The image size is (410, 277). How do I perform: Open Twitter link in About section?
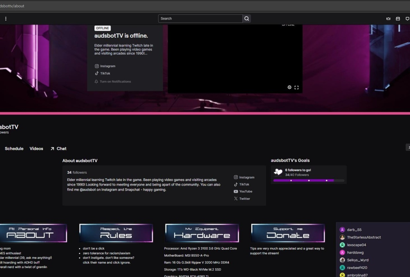[x=242, y=199]
